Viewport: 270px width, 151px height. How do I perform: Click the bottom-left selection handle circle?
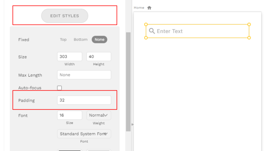146,38
